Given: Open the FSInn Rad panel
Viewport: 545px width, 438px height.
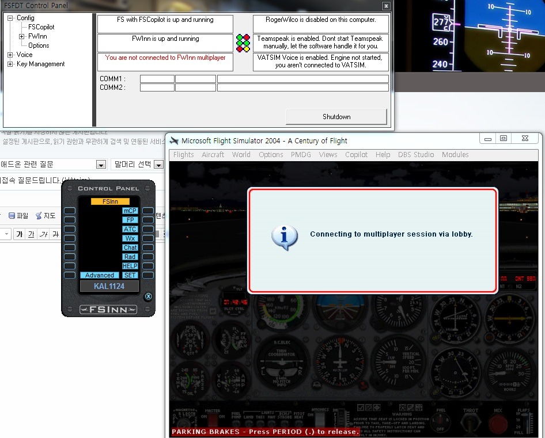Looking at the screenshot, I should 130,257.
